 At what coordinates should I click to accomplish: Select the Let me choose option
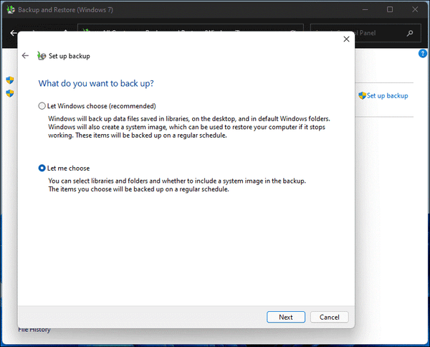[42, 168]
